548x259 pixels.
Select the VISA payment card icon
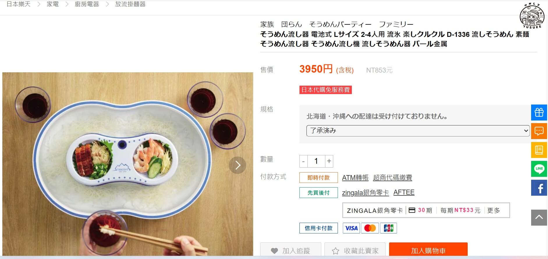coord(352,228)
